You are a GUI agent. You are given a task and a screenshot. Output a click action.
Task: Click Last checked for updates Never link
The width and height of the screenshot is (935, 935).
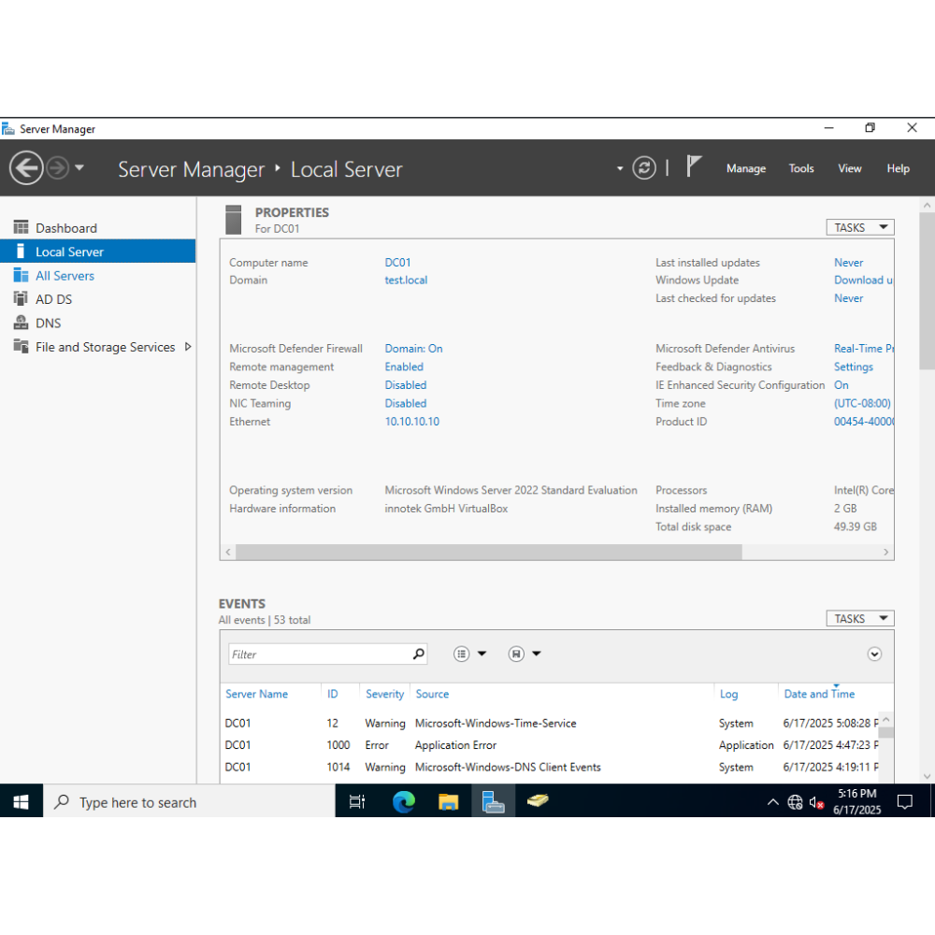click(x=849, y=298)
